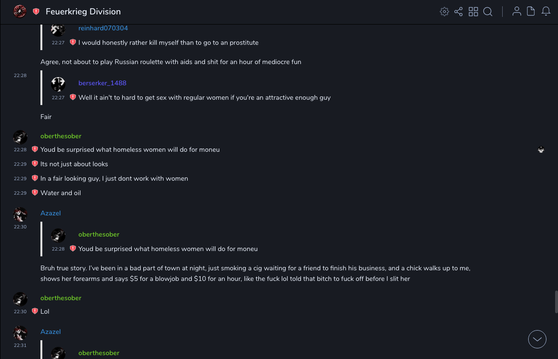This screenshot has width=558, height=359.
Task: Open the berserker_1488 username link
Action: (x=102, y=83)
